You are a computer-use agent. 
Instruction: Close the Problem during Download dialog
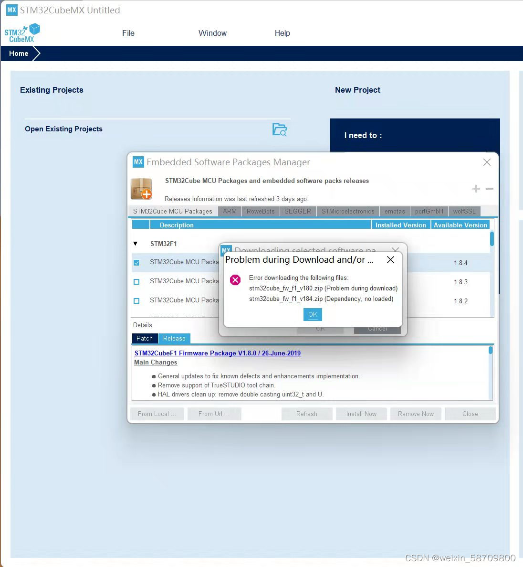tap(390, 260)
